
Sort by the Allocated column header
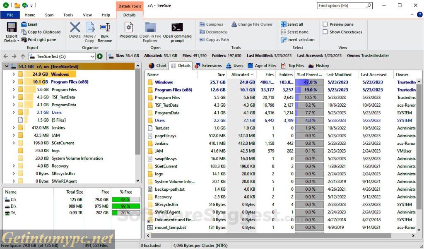[242, 74]
